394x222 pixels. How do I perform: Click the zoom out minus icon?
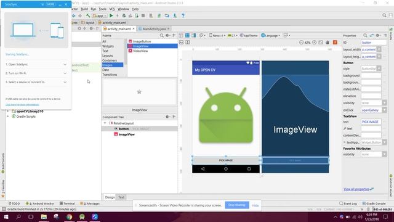point(301,43)
